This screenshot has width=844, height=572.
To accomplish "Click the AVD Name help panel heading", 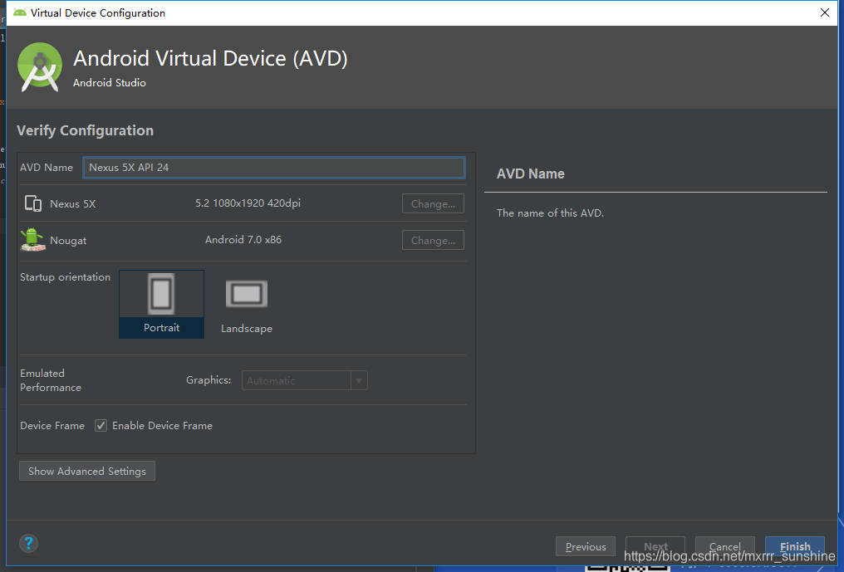I will pyautogui.click(x=531, y=174).
